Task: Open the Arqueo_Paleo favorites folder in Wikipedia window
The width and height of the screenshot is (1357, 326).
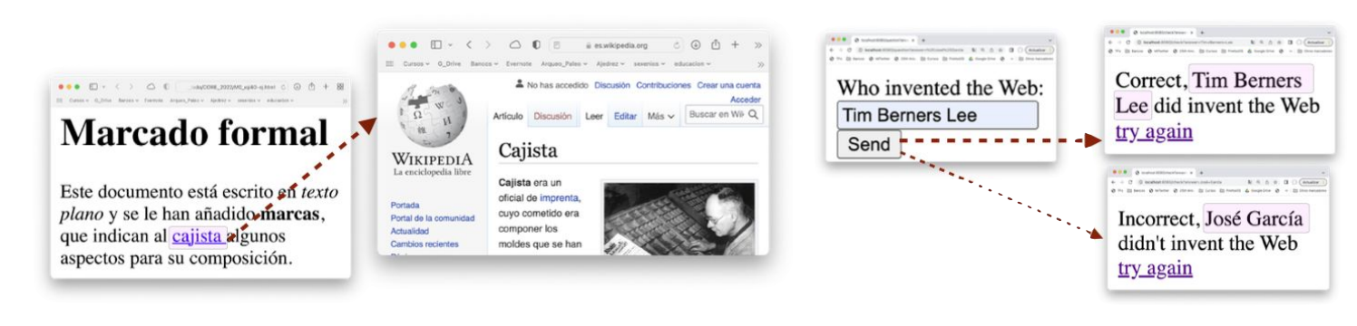Action: pyautogui.click(x=565, y=64)
